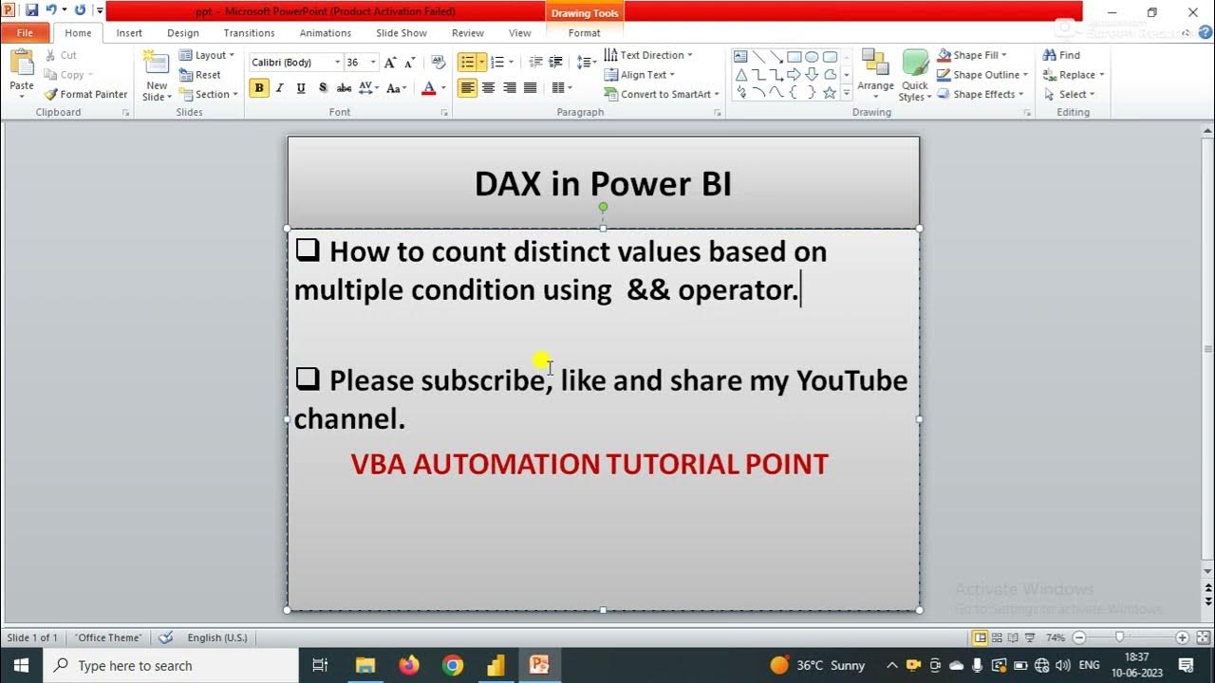
Task: Increase list indent level
Action: tap(557, 63)
